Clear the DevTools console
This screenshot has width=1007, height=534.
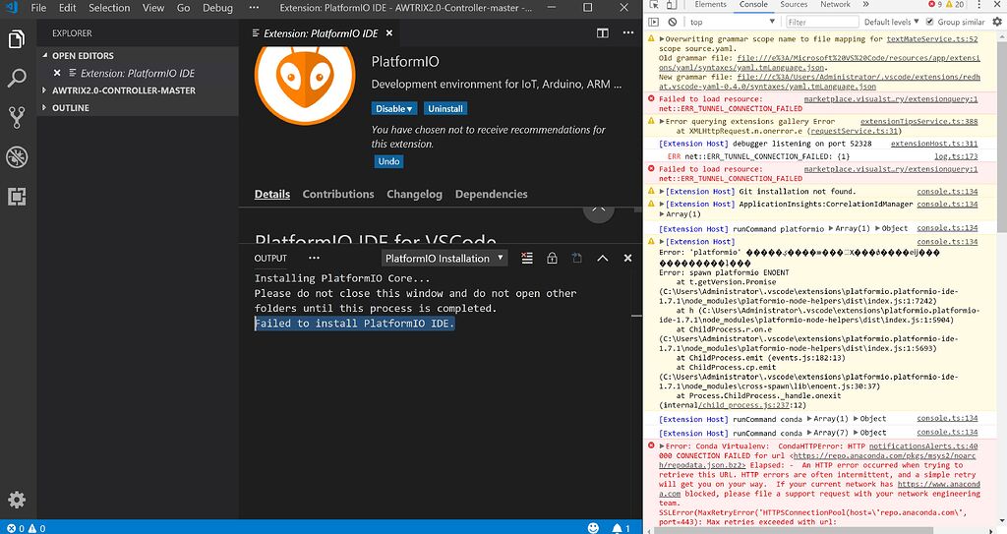coord(673,22)
